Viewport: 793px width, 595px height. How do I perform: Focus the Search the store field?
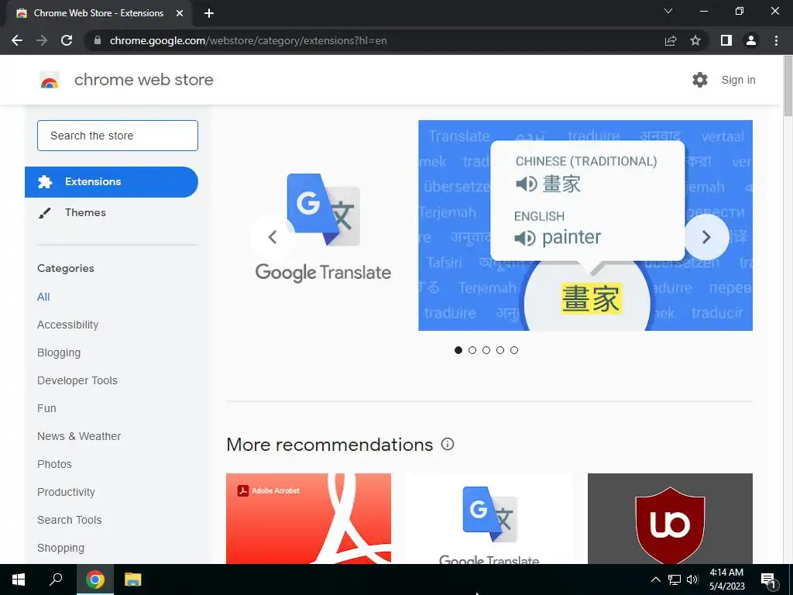pyautogui.click(x=118, y=136)
